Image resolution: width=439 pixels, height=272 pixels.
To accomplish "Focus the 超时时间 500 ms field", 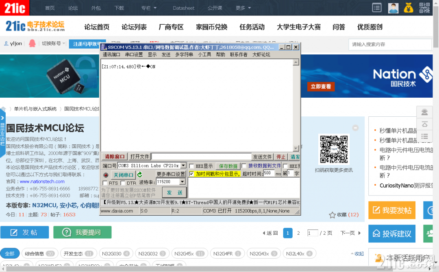I will 269,173.
